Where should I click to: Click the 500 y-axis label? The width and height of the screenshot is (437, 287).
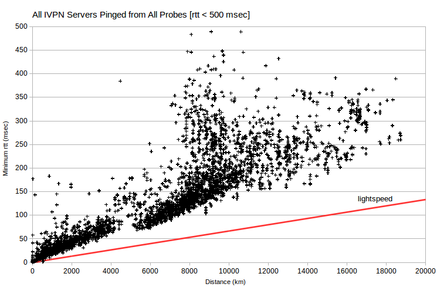pos(22,26)
